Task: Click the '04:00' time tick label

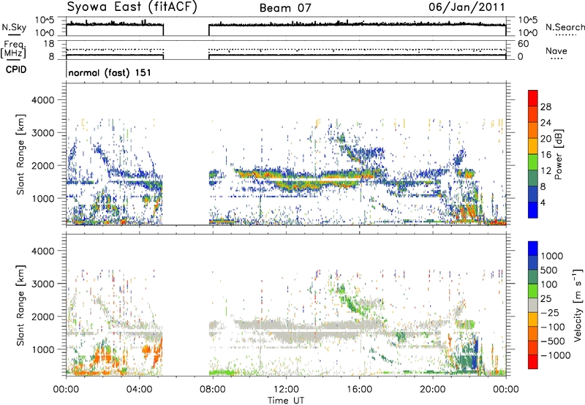Action: pos(139,390)
